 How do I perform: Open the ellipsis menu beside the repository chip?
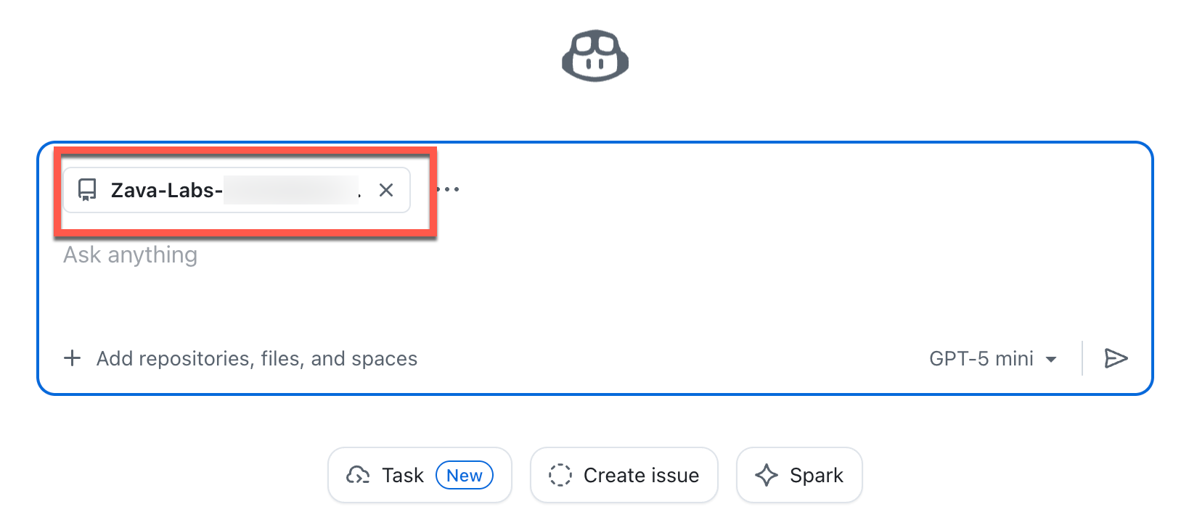[x=448, y=189]
